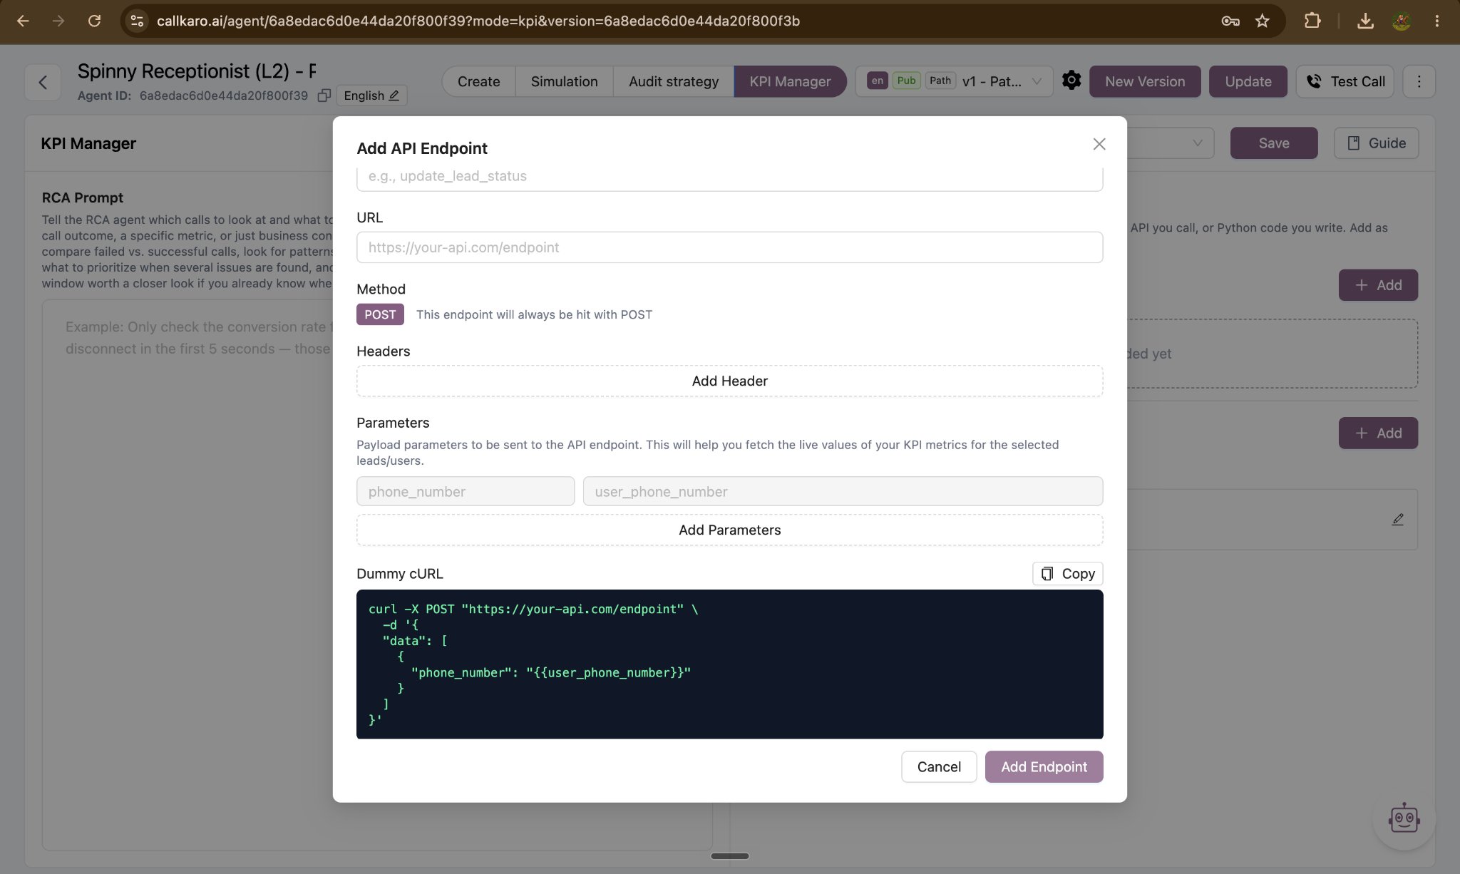Click the dummy cURL code block
Screen dimensions: 1460x874
point(729,664)
